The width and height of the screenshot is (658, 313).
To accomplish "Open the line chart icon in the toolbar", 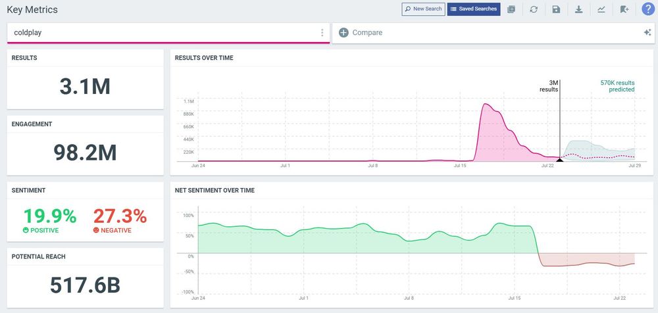I will coord(601,9).
